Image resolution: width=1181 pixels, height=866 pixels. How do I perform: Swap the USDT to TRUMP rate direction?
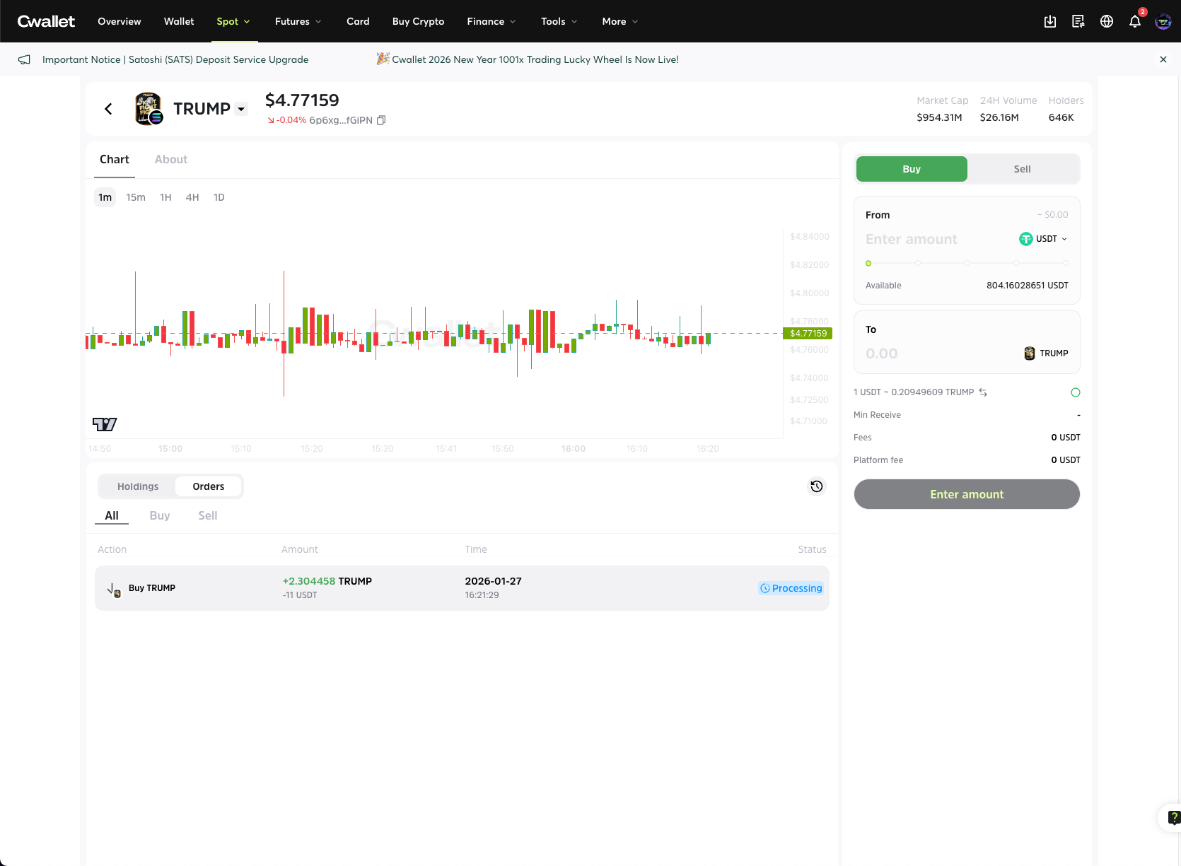[983, 392]
